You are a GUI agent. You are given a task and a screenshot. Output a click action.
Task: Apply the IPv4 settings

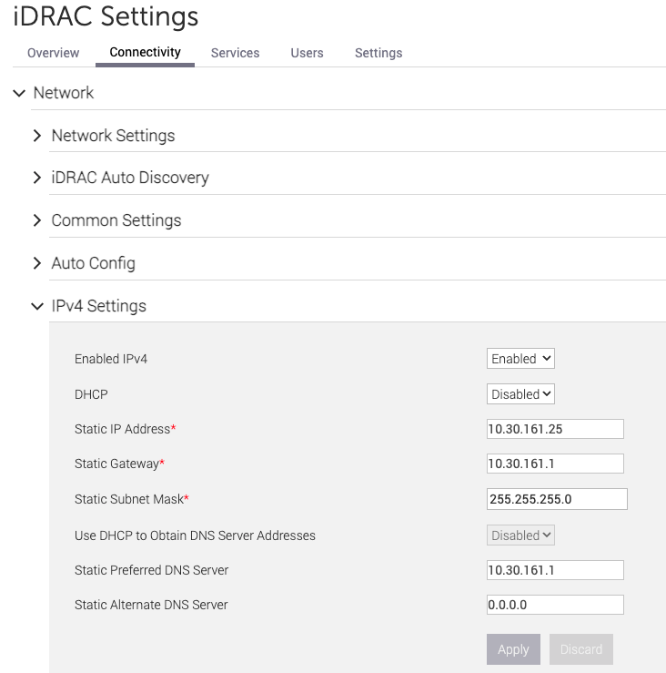click(513, 649)
